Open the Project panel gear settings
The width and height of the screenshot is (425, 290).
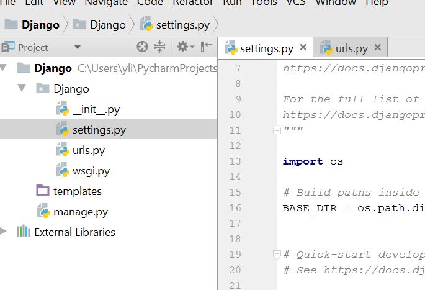[186, 47]
